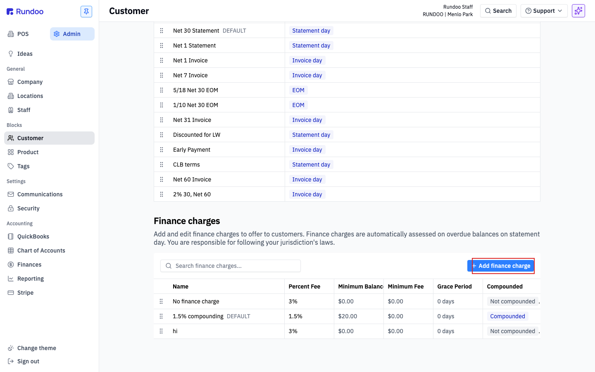
Task: Open the Tags page
Action: click(x=50, y=166)
